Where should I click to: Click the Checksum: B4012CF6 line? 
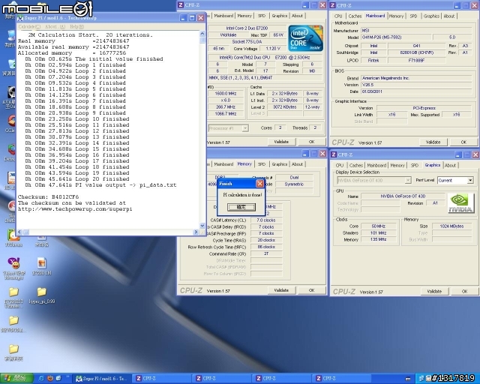click(48, 197)
